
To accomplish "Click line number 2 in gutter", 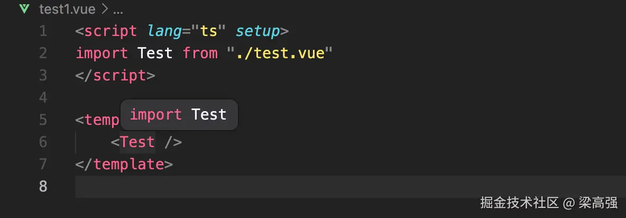I will tap(43, 53).
